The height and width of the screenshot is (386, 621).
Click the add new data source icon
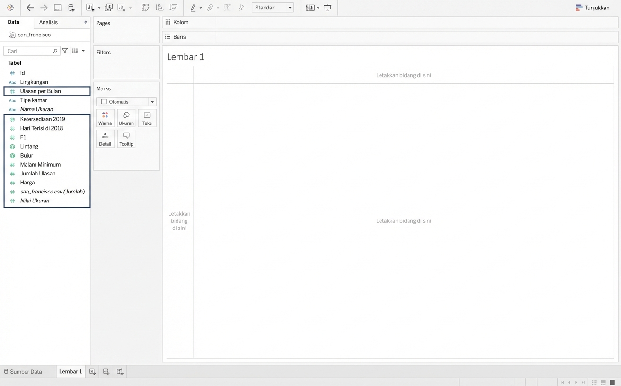tap(71, 8)
